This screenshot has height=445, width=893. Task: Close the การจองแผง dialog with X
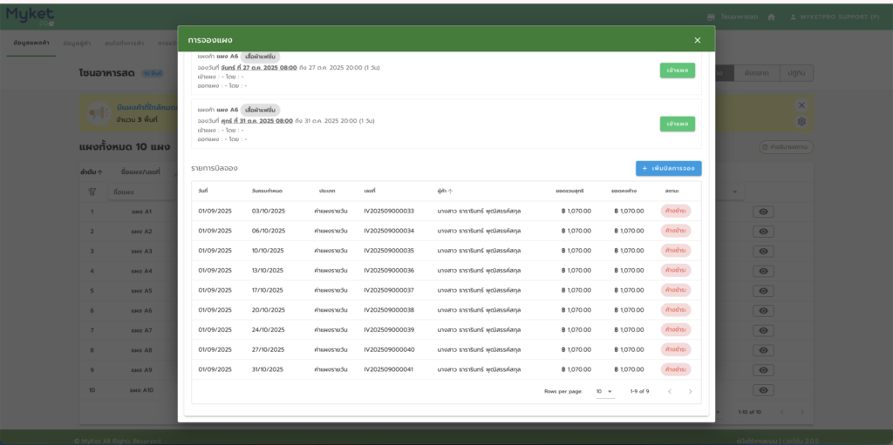click(x=697, y=40)
